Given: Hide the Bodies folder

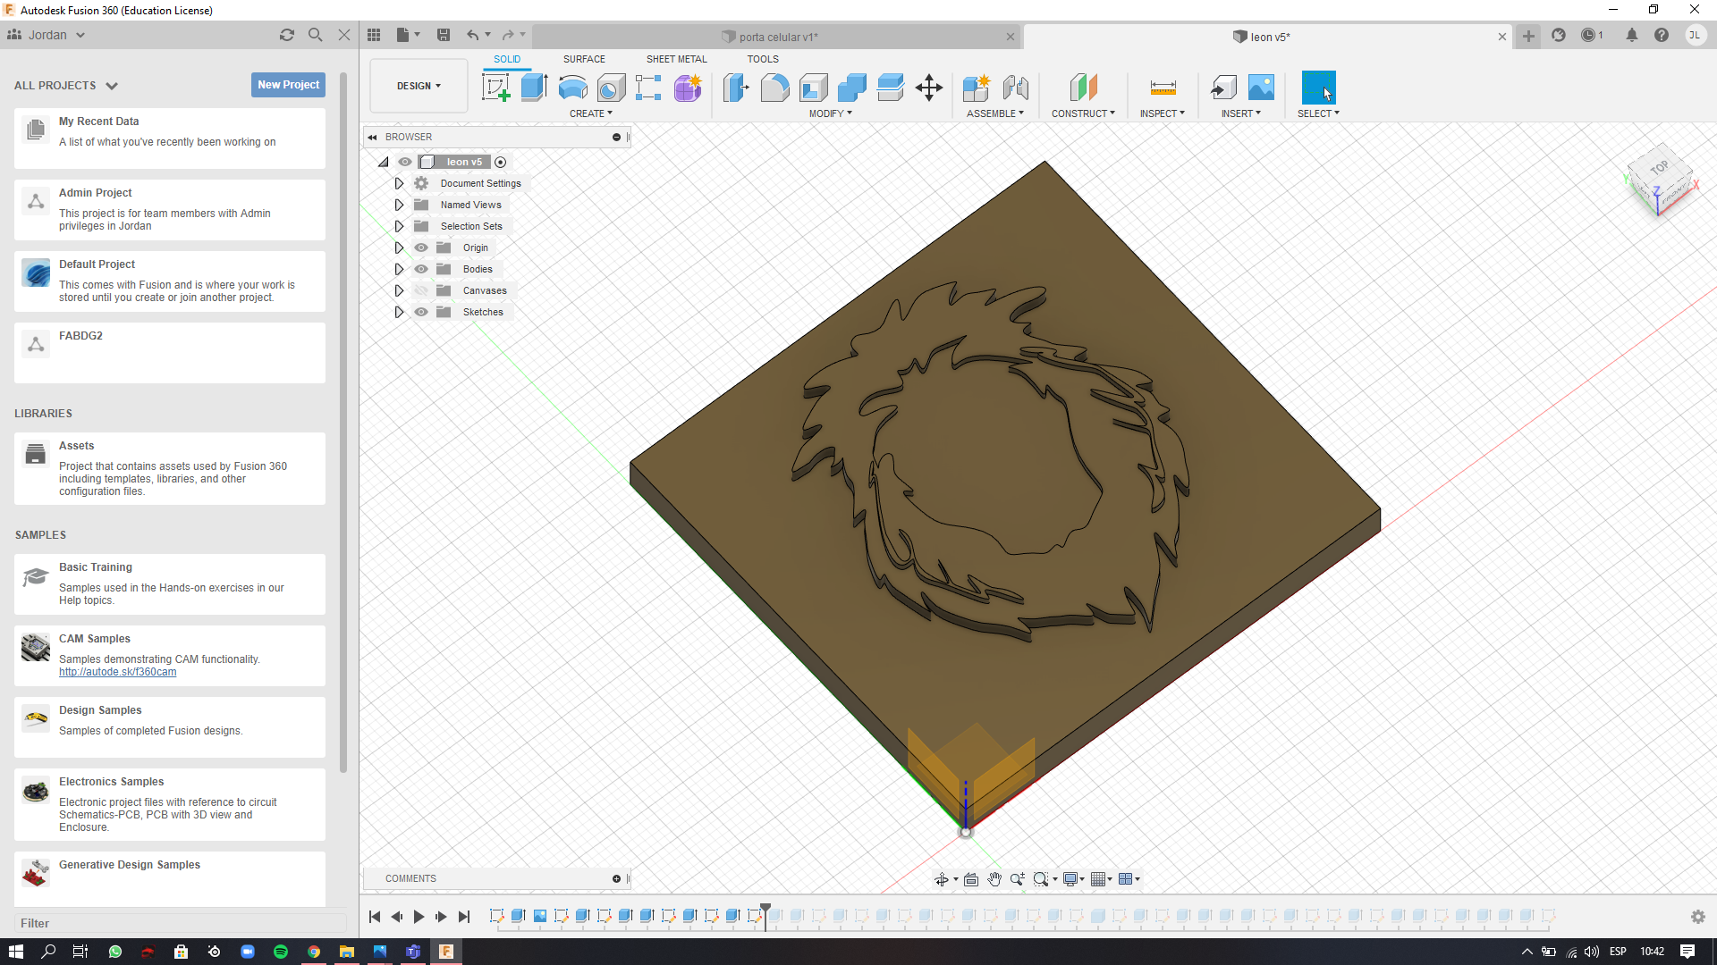Looking at the screenshot, I should (x=421, y=269).
